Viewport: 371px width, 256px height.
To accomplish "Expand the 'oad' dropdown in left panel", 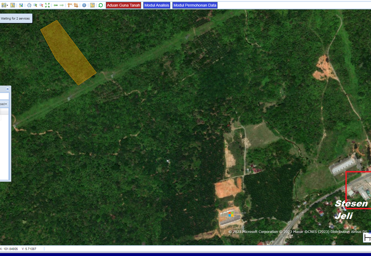I will click(4, 104).
